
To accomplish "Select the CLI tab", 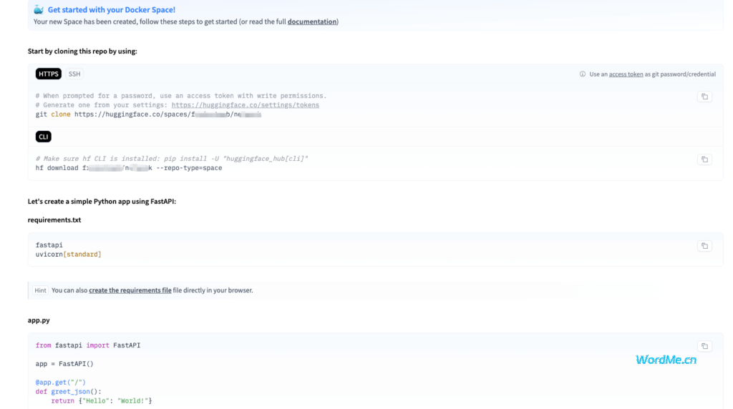I will pos(44,137).
